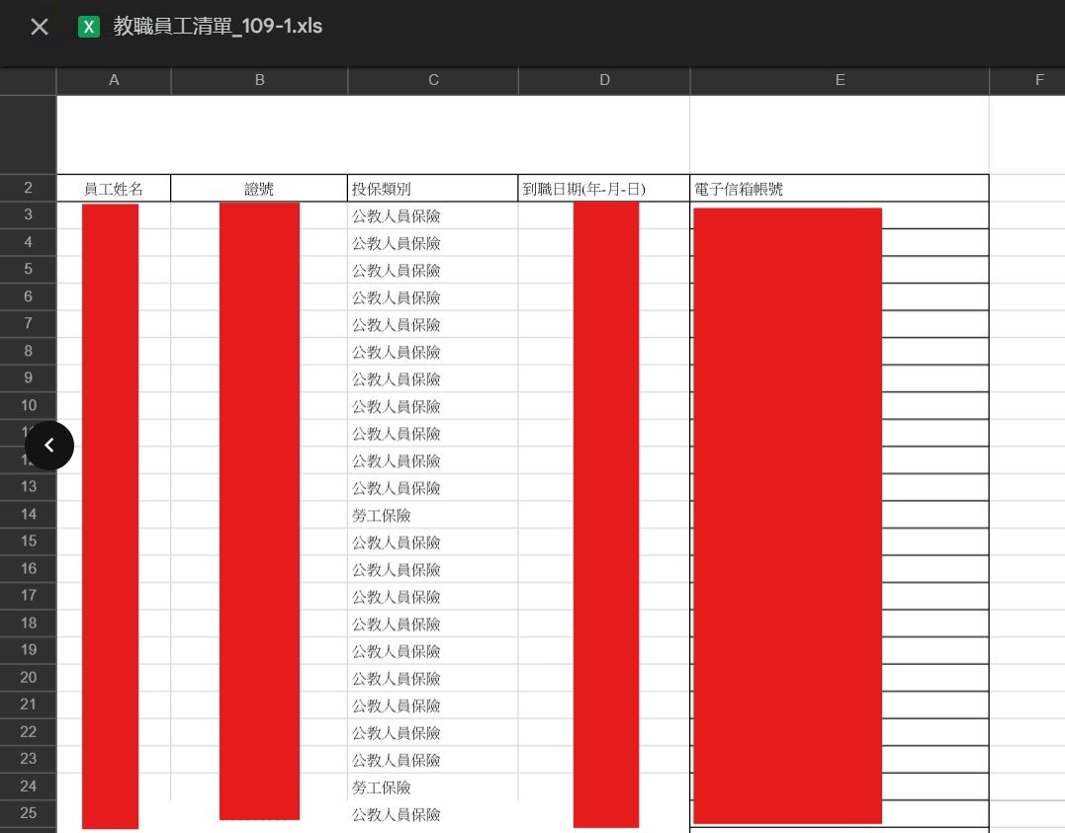Click 公教人員保險 cell in row 4
This screenshot has height=833, width=1065.
(x=433, y=243)
